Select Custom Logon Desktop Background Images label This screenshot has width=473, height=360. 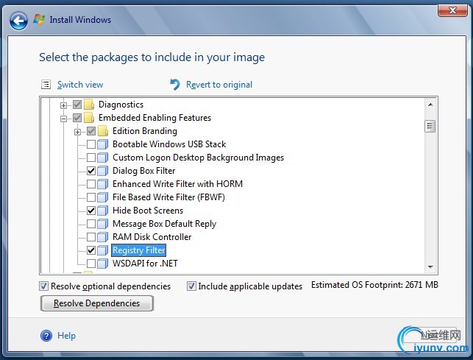[198, 158]
